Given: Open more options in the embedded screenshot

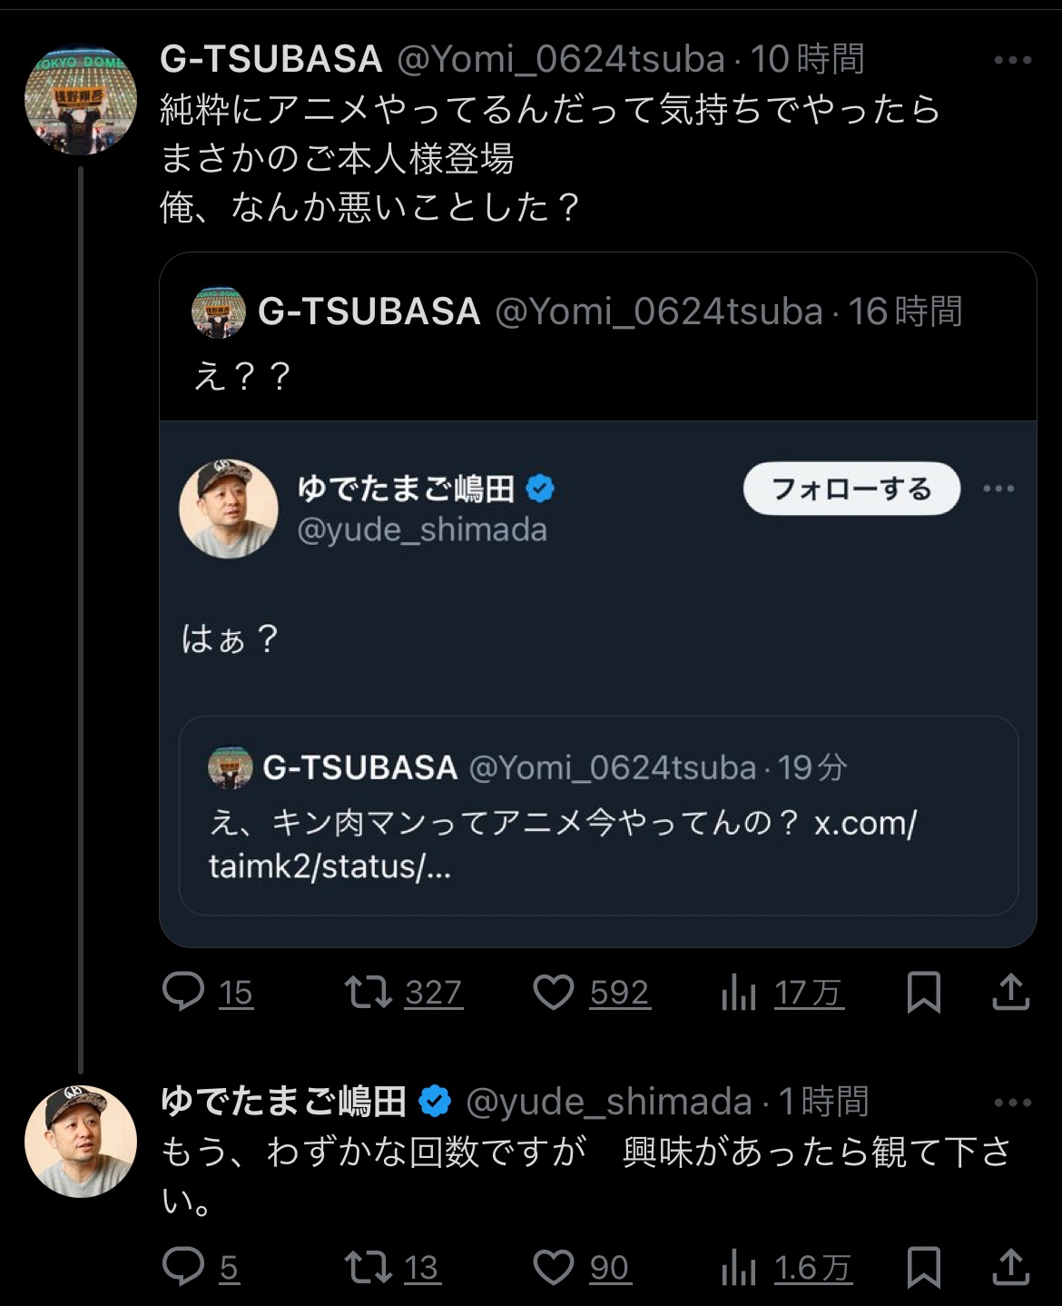Looking at the screenshot, I should point(998,489).
